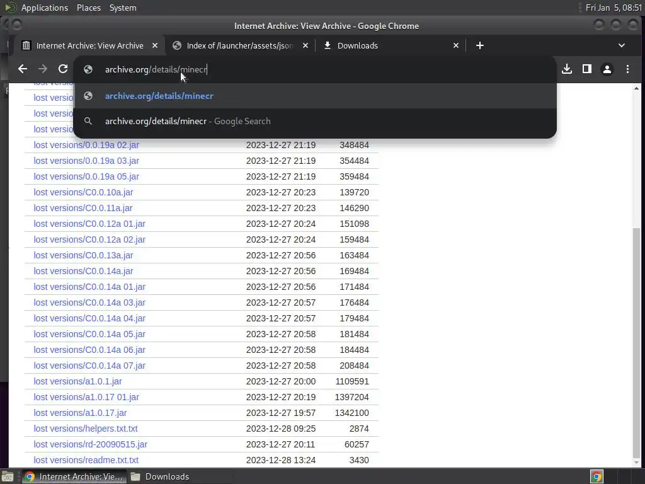Open the Chrome profile avatar icon

(x=607, y=69)
